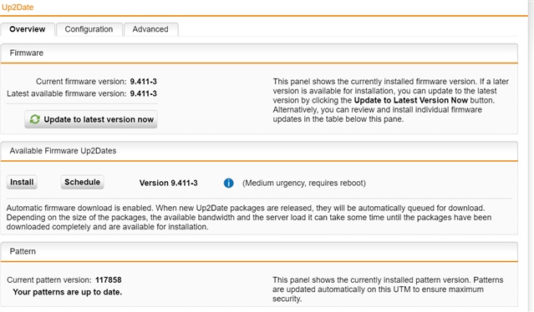This screenshot has height=312, width=534.
Task: Install firmware version 9.411-3
Action: tap(22, 182)
